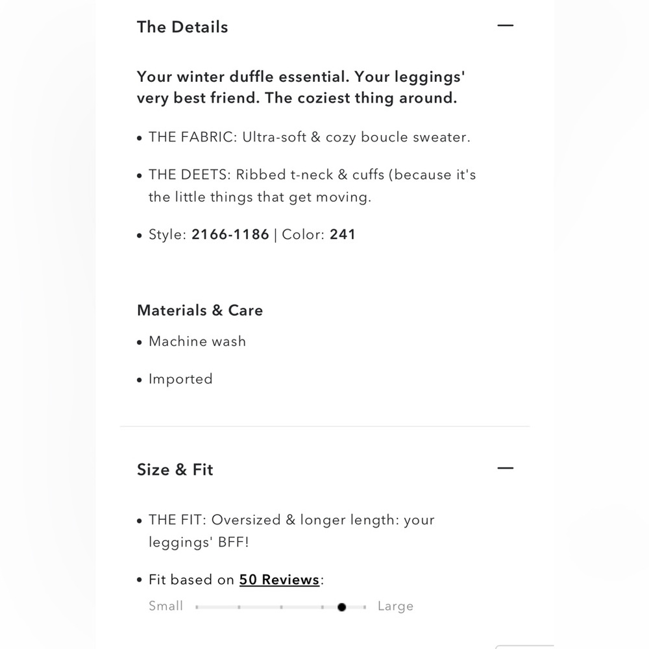The image size is (649, 649).
Task: Click the Machine wash bullet item
Action: 191,341
